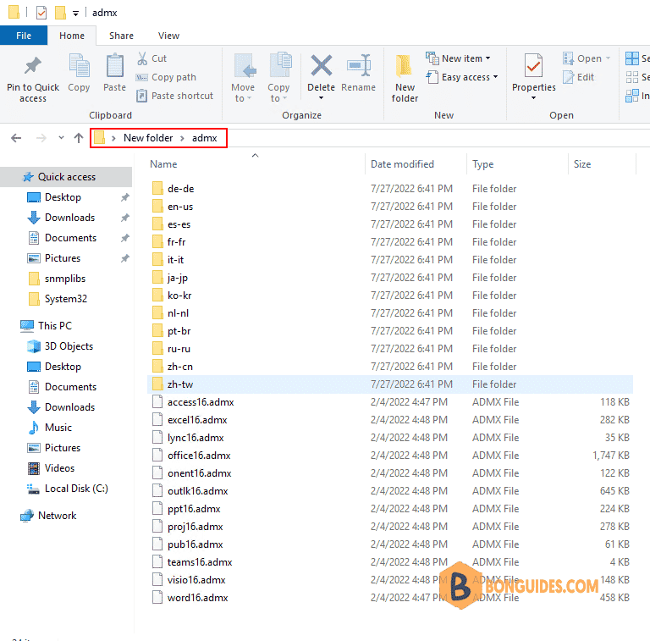Click the Move to icon

pos(244,65)
